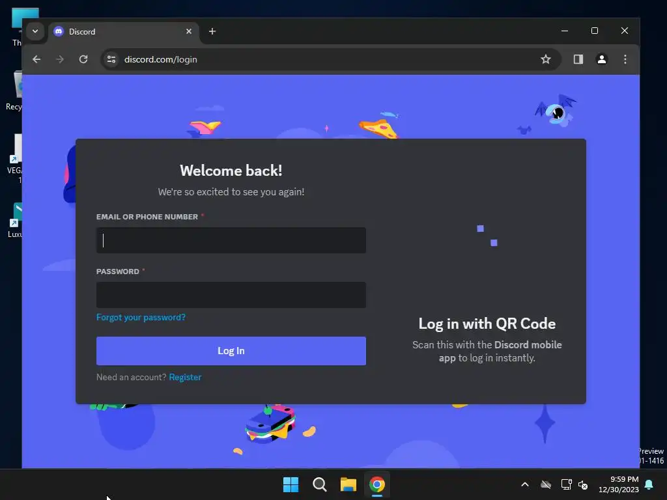Focus the Password field
The width and height of the screenshot is (667, 500).
231,295
